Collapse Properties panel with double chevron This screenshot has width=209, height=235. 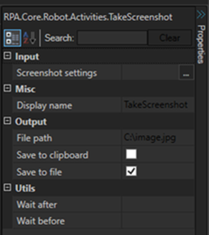tap(201, 15)
